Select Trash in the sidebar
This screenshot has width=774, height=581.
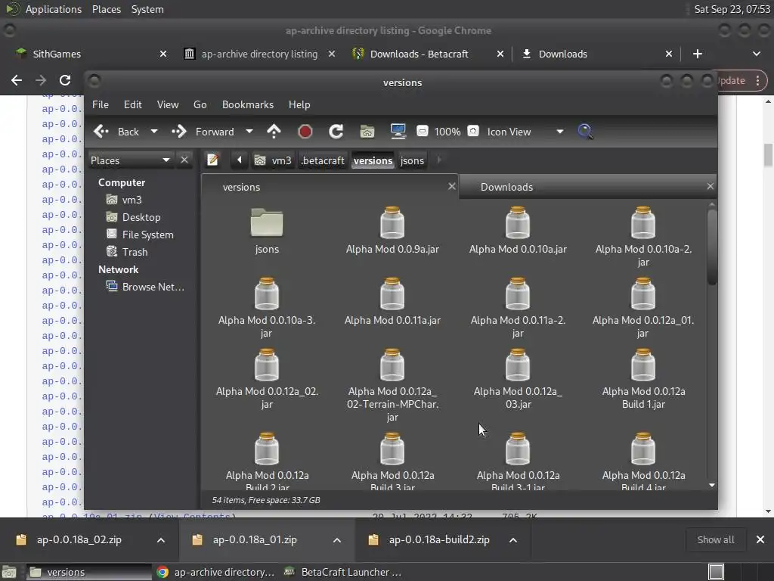tap(127, 252)
